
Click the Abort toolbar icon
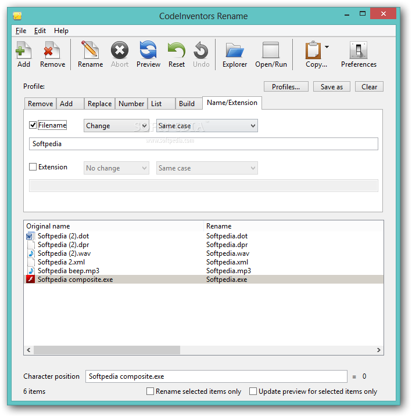click(x=120, y=55)
